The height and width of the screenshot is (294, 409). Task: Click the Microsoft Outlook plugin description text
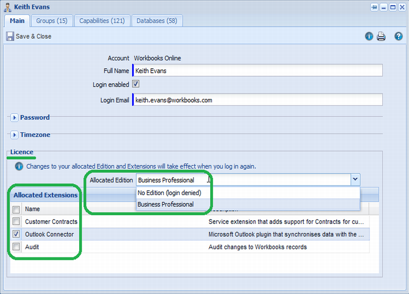click(286, 234)
